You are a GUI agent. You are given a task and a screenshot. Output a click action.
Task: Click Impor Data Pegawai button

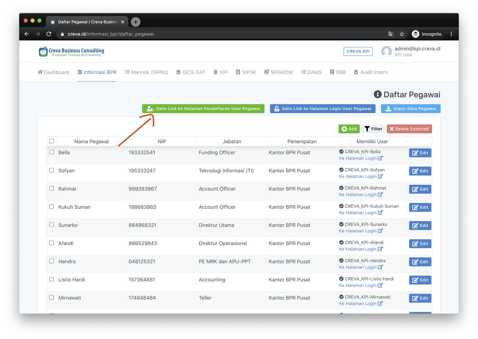410,109
